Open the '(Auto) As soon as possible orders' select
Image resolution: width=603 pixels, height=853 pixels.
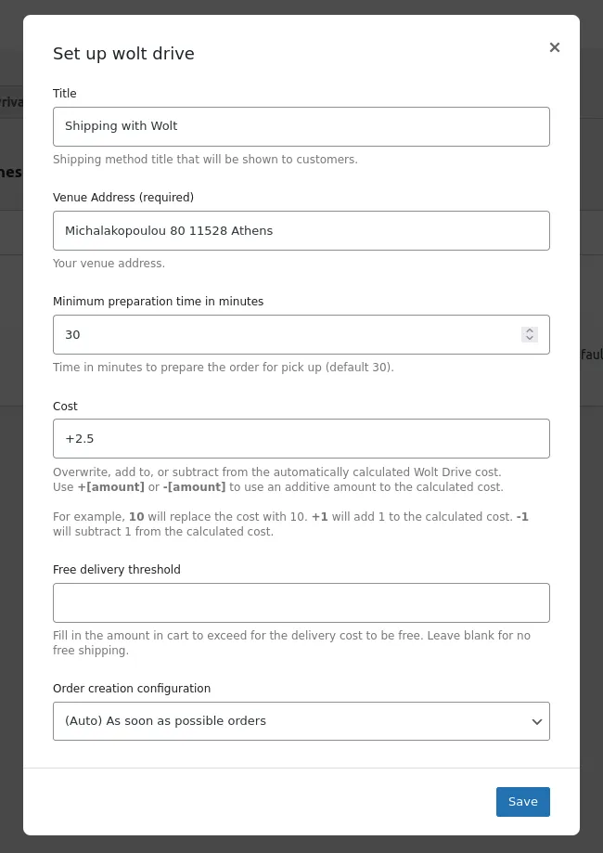(x=301, y=721)
